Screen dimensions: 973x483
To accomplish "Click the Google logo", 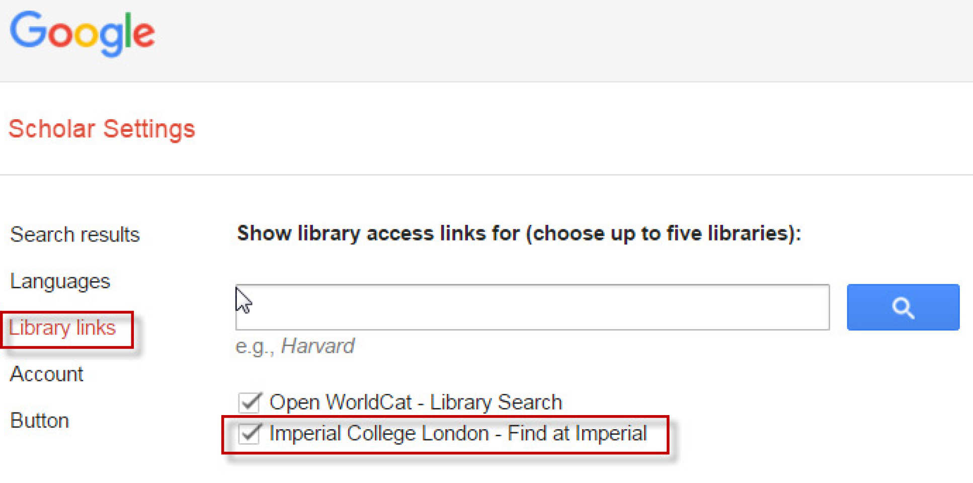I will [x=83, y=33].
